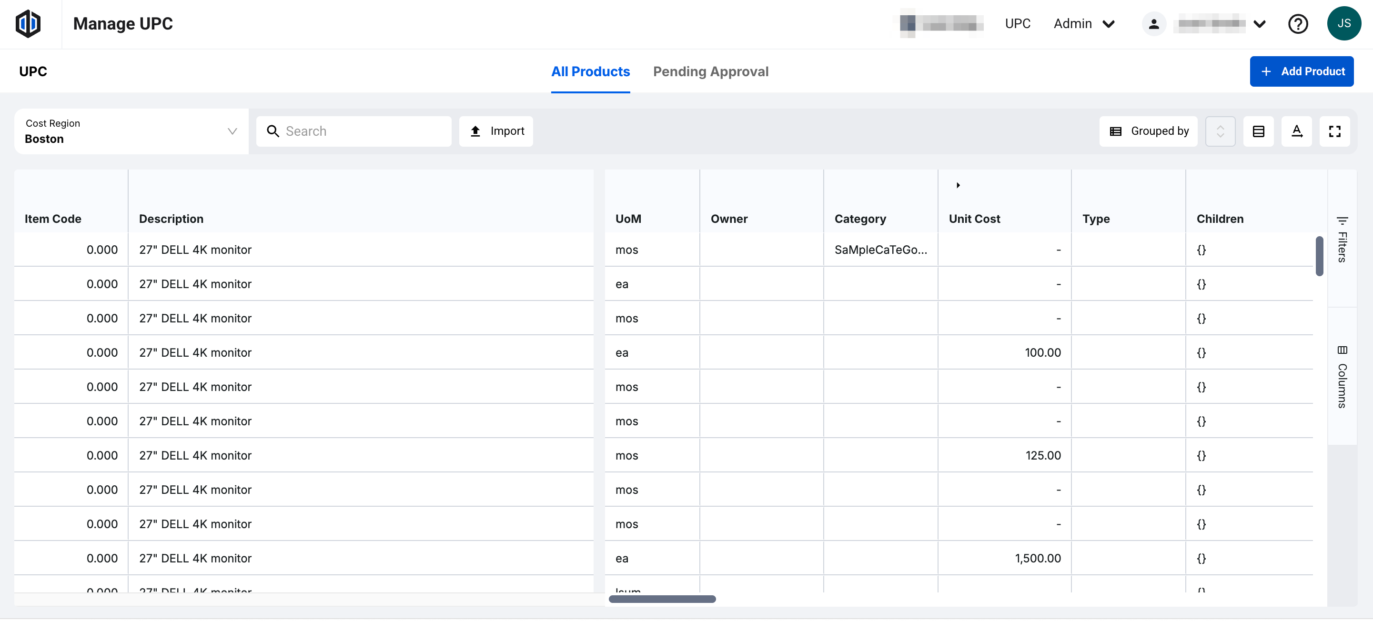Screen dimensions: 1373x621
Task: Click the JS user avatar
Action: click(1343, 24)
